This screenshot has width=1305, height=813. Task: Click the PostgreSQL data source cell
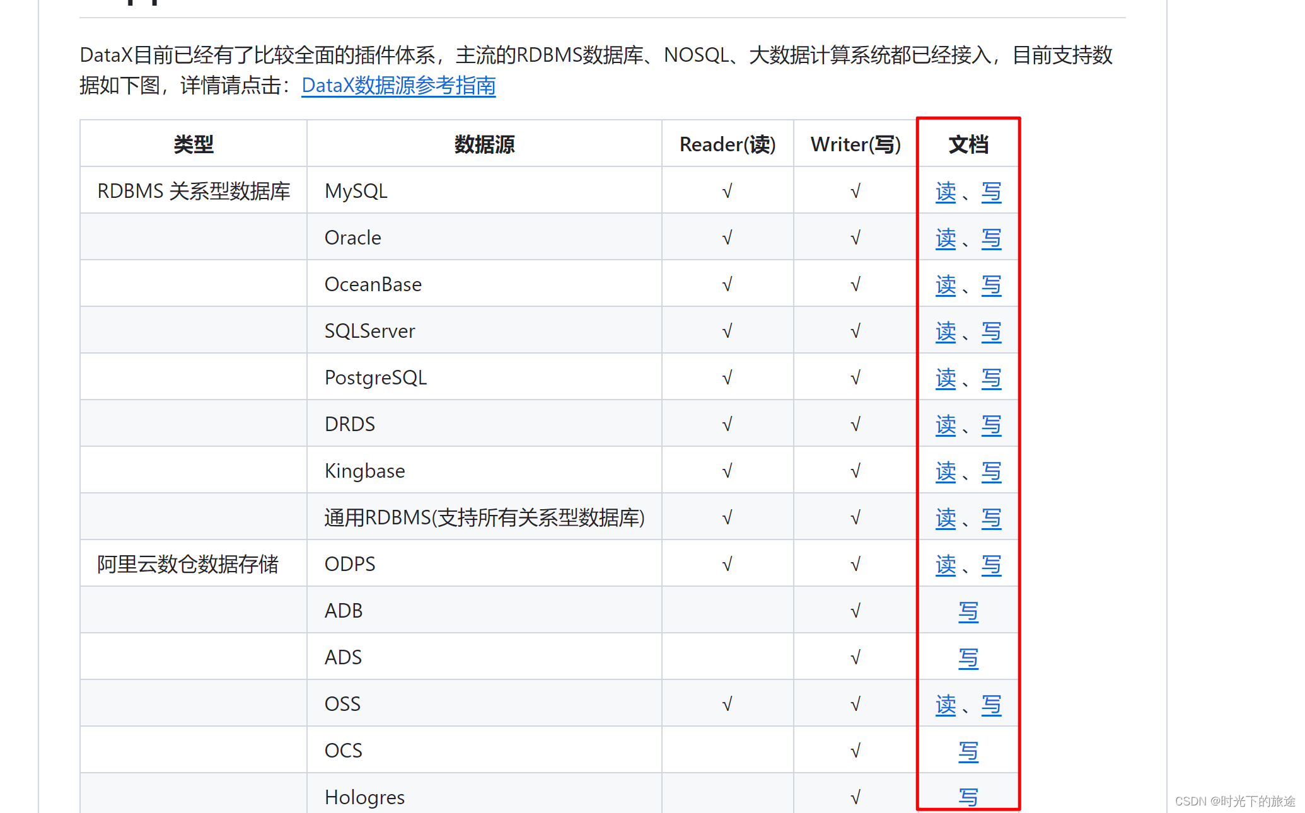484,377
